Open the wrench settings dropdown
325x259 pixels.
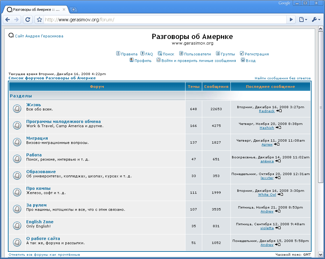pyautogui.click(x=316, y=20)
